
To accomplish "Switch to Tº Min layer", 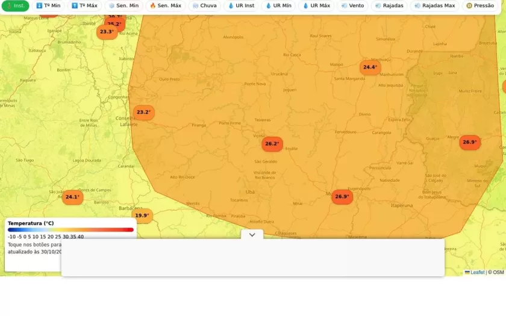I will tap(48, 5).
